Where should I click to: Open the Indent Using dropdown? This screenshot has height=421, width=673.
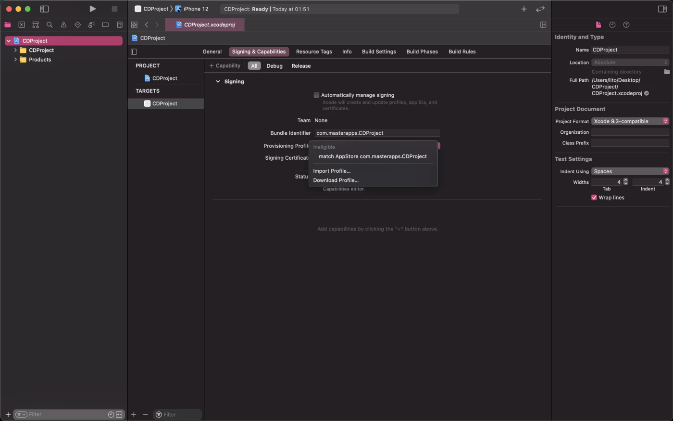point(630,171)
